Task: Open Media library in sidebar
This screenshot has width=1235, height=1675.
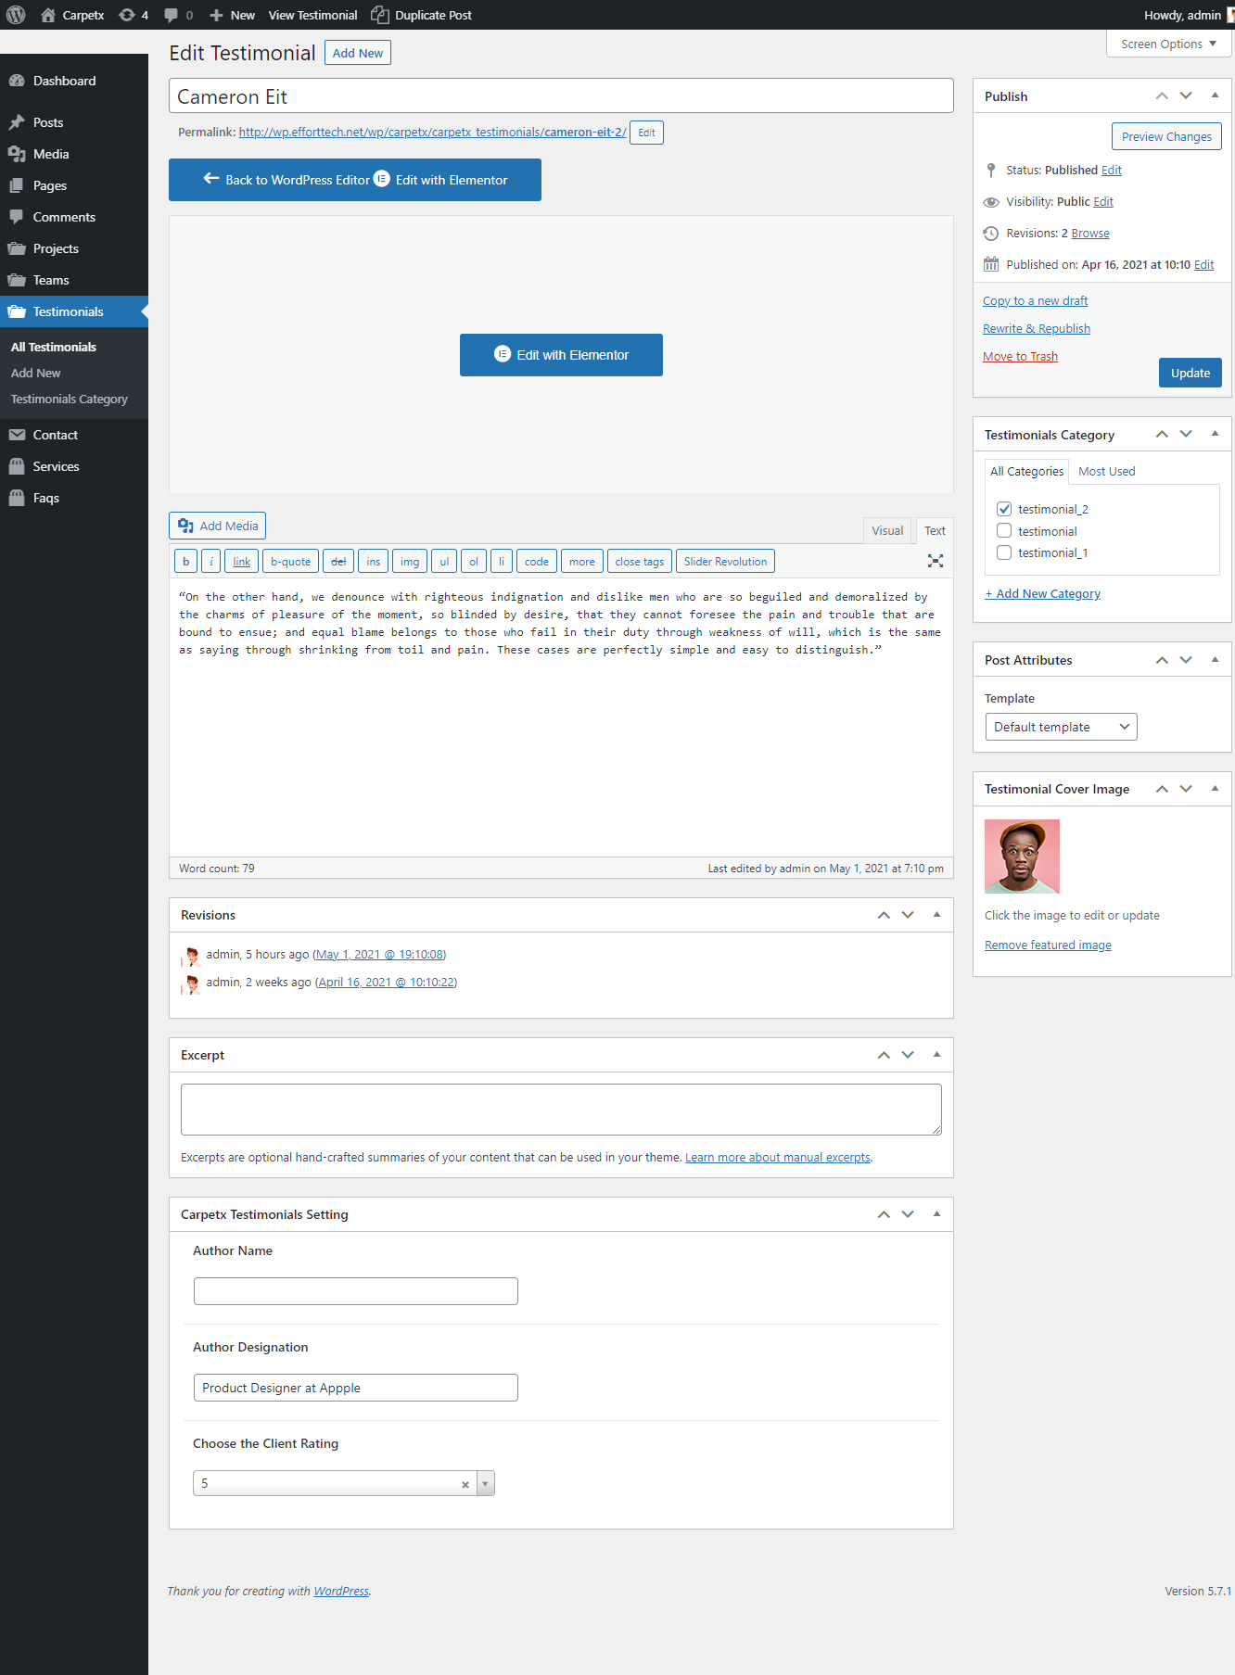Action: 51,154
